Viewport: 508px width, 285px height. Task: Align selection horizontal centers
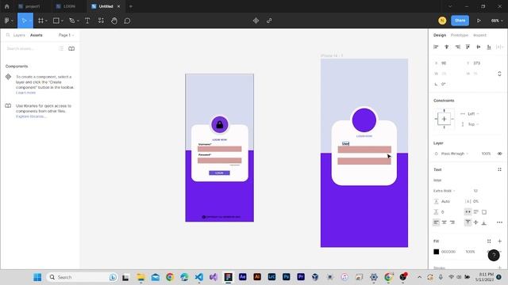pos(446,47)
